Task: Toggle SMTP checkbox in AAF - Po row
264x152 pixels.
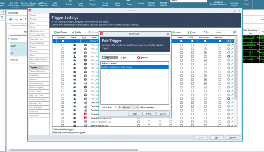Action: point(192,57)
